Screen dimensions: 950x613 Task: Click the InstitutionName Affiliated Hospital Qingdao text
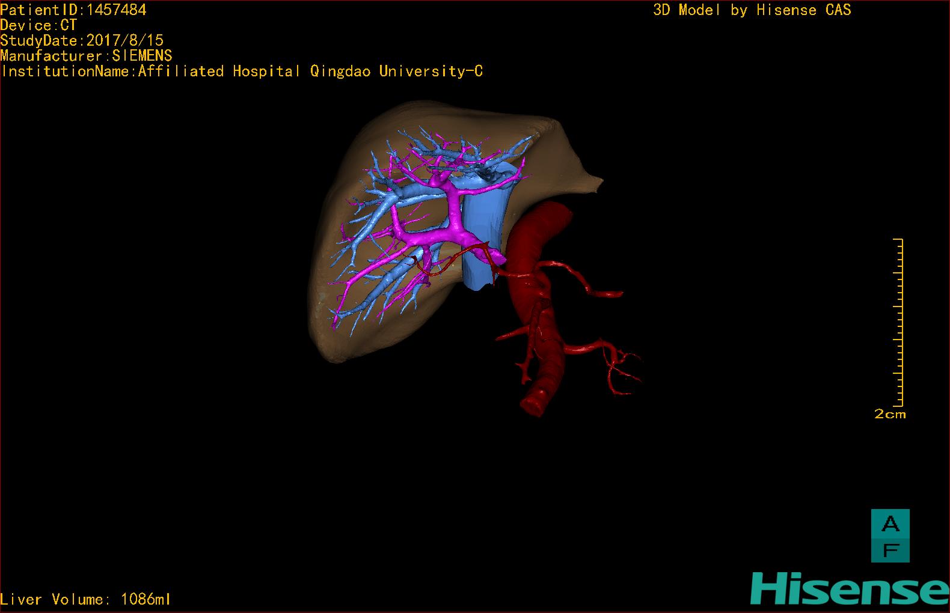(x=242, y=72)
